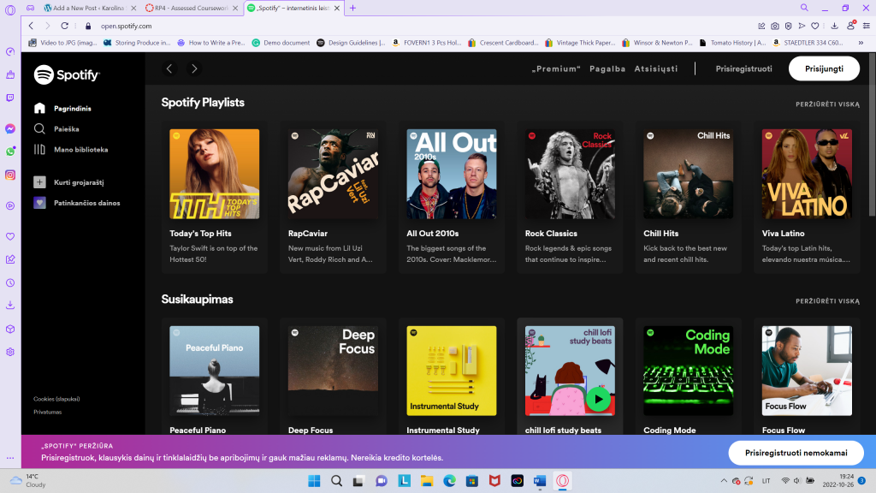Reload the page
Image resolution: width=876 pixels, height=493 pixels.
pos(65,26)
